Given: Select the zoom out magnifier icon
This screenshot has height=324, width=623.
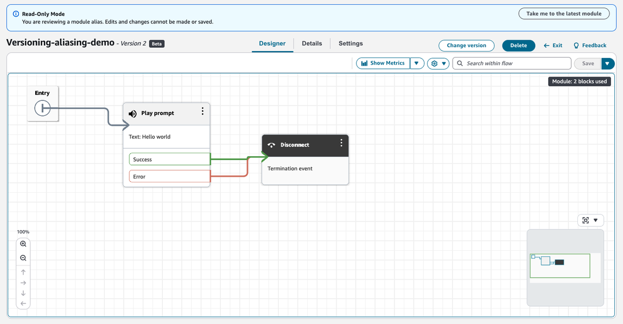Looking at the screenshot, I should click(x=23, y=257).
